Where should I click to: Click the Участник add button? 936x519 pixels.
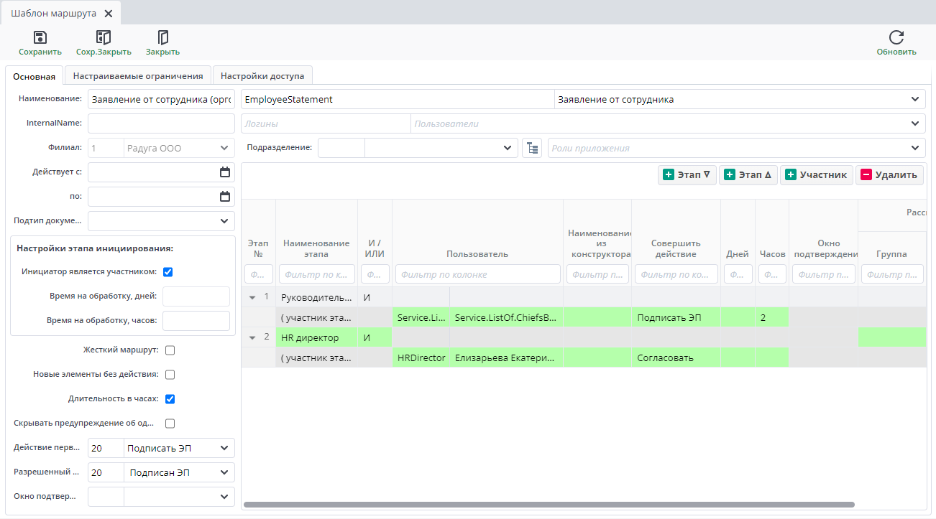(x=816, y=175)
